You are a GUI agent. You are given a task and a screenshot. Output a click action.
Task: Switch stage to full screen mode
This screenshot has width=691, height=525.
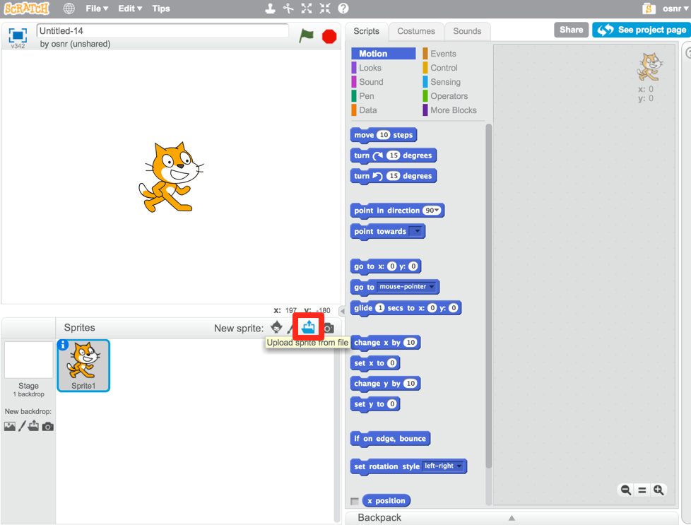[x=18, y=35]
